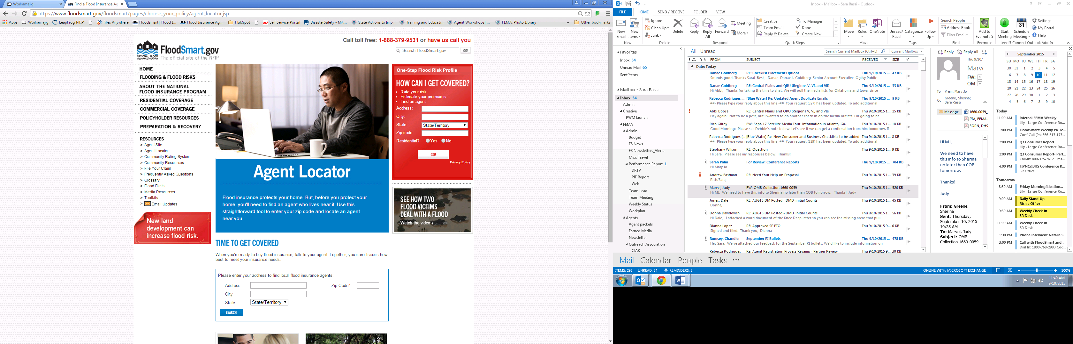The image size is (1073, 344).
Task: Open State/Territory dropdown in red profile box
Action: point(445,125)
